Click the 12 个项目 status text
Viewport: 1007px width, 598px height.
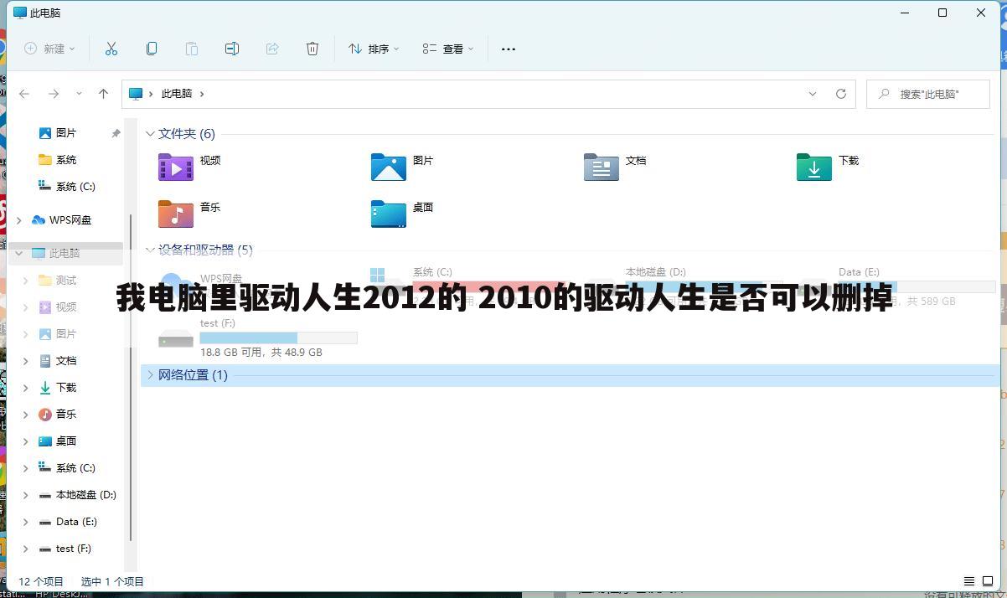click(41, 581)
